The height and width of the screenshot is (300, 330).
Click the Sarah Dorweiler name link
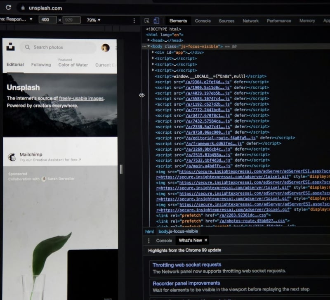click(x=61, y=179)
